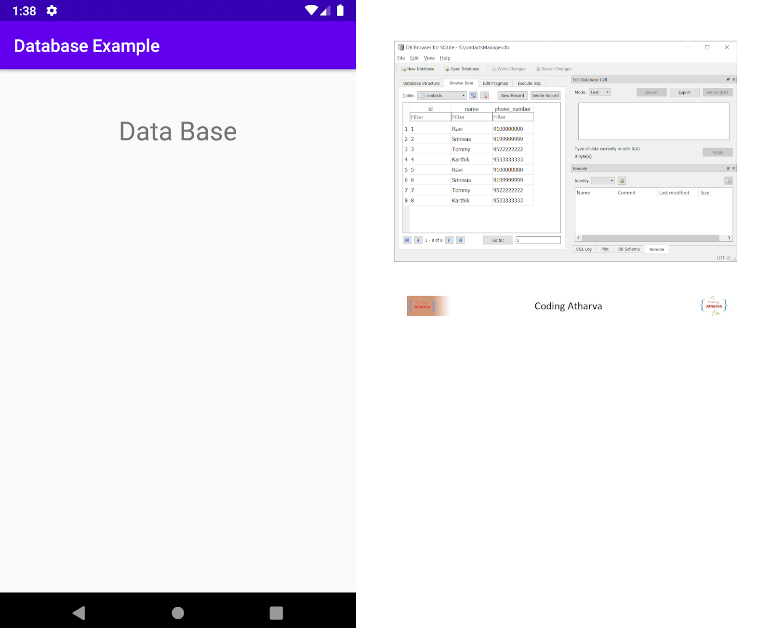Click the Write Changes toolbar icon
Viewport: 771px width, 628px height.
[x=493, y=69]
